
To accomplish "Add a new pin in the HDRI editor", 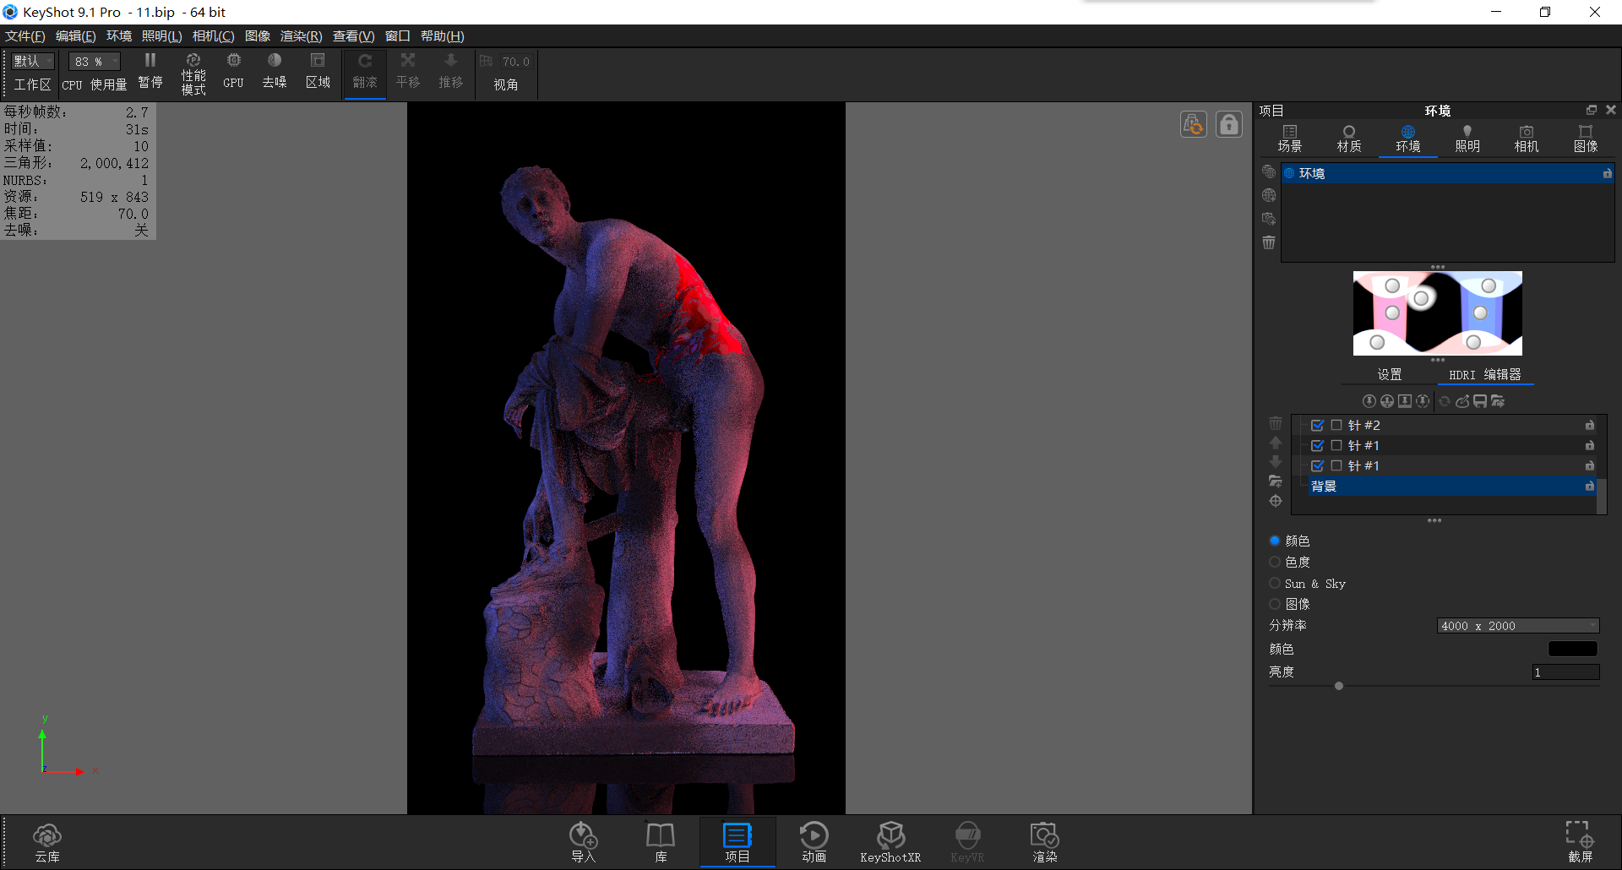I will click(x=1369, y=401).
